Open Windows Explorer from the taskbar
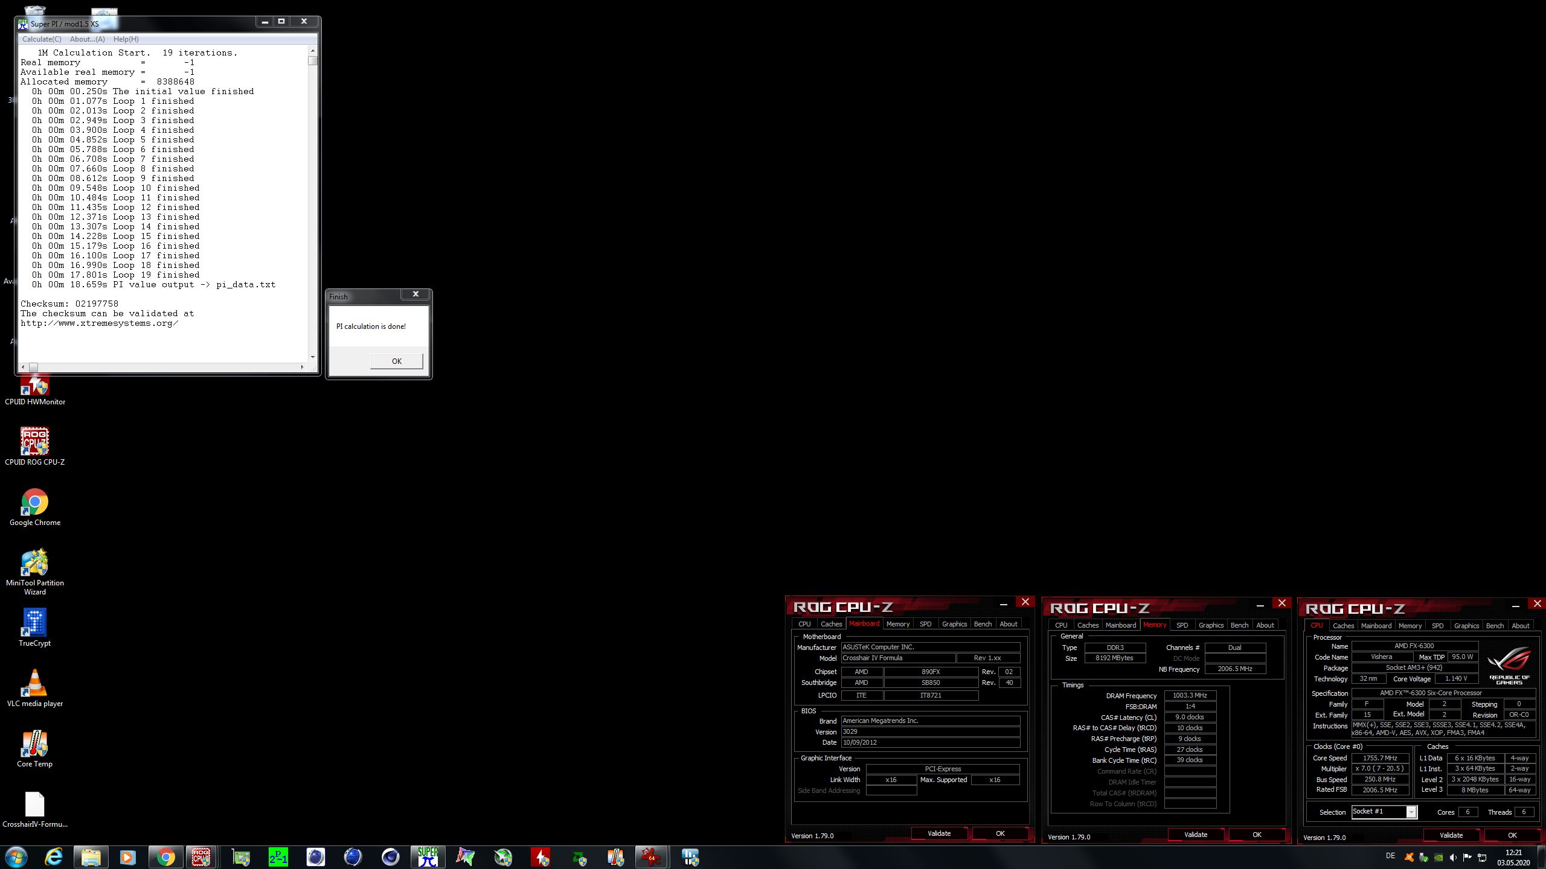Viewport: 1546px width, 869px height. [91, 857]
